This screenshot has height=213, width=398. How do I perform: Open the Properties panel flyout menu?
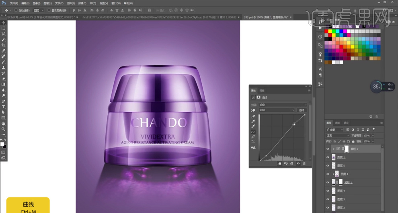[309, 90]
